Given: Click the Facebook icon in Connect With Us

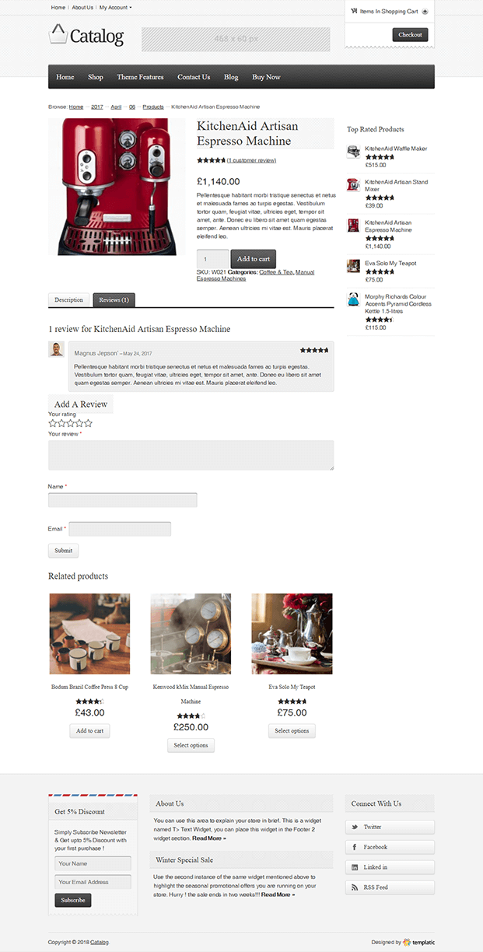Looking at the screenshot, I should pyautogui.click(x=355, y=847).
